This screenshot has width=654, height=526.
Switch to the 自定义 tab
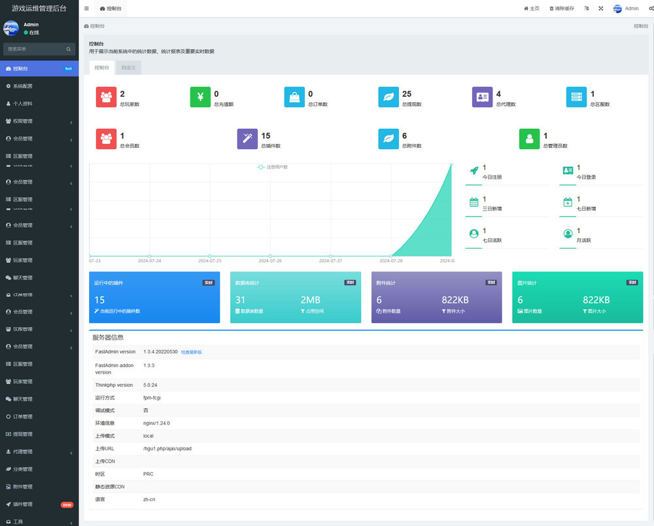click(x=128, y=67)
